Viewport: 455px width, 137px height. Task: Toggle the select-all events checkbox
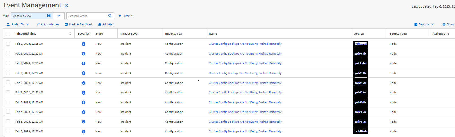(8, 33)
